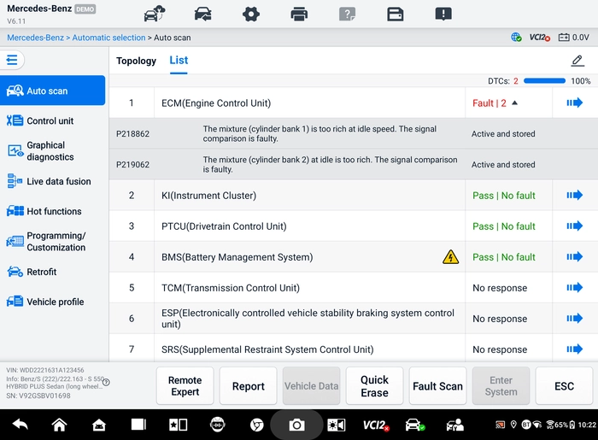Screen dimensions: 598x440
Task: Click BMS high-voltage warning triangle
Action: pyautogui.click(x=450, y=257)
